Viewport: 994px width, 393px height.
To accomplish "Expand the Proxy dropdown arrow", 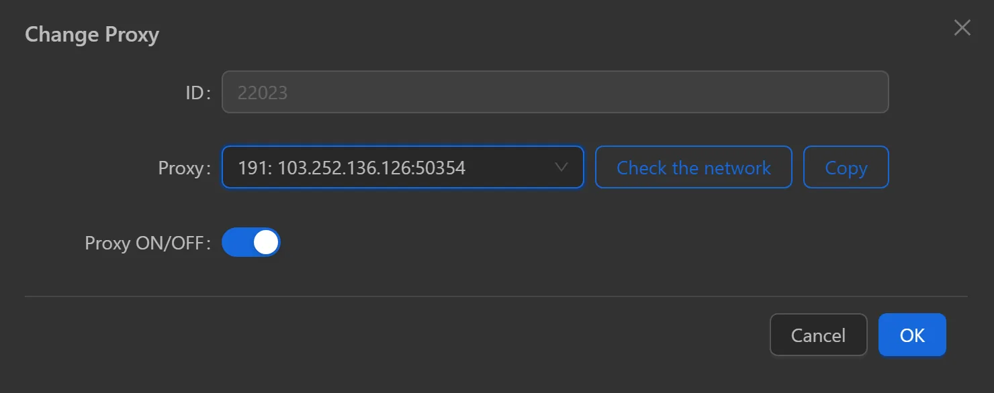I will pos(561,167).
